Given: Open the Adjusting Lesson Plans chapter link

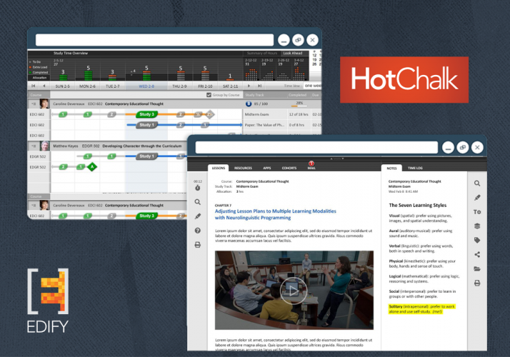Looking at the screenshot, I should click(276, 214).
